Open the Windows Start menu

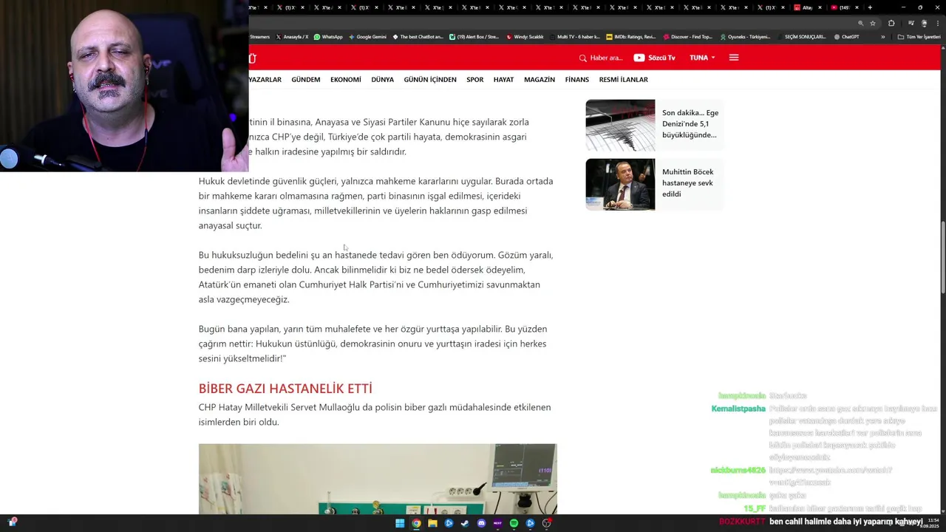pos(400,523)
